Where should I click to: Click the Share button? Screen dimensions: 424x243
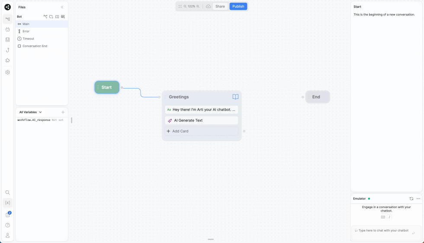coord(220,6)
